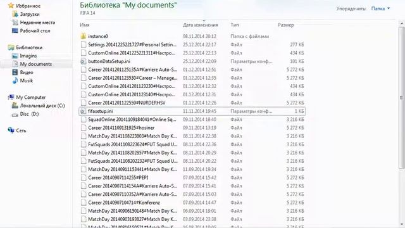This screenshot has width=405, height=228.
Task: Open Локальный диск (C:)
Action: 42,106
